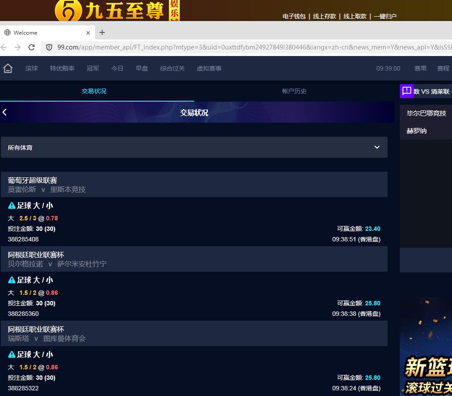Image resolution: width=452 pixels, height=396 pixels.
Task: Click the 毕尔巴鄂竞技 team name
Action: pos(426,113)
